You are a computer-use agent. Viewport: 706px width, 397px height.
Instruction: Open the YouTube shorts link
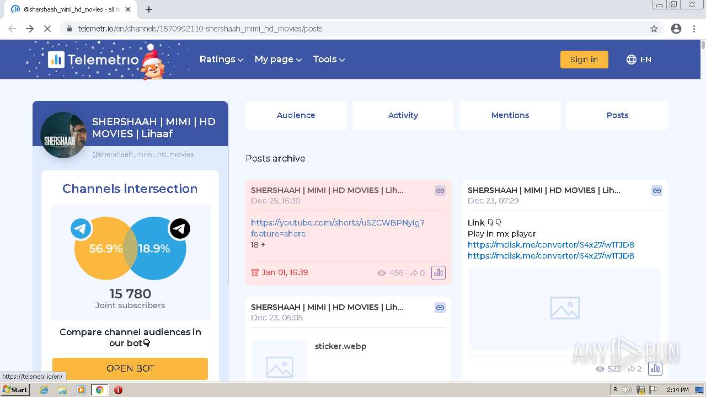coord(338,228)
